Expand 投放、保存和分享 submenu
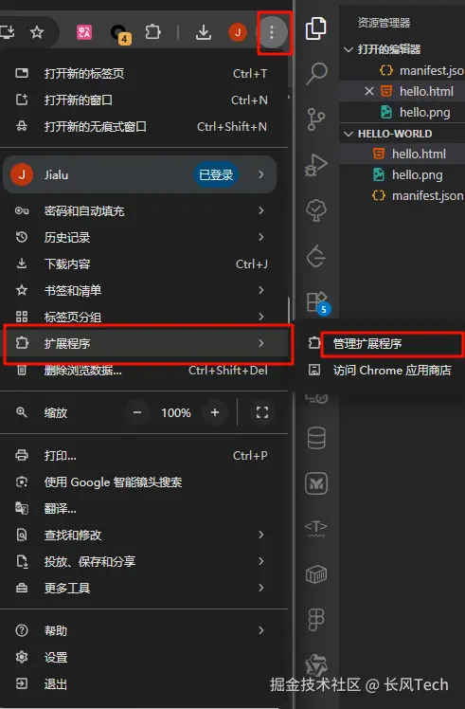 (144, 561)
